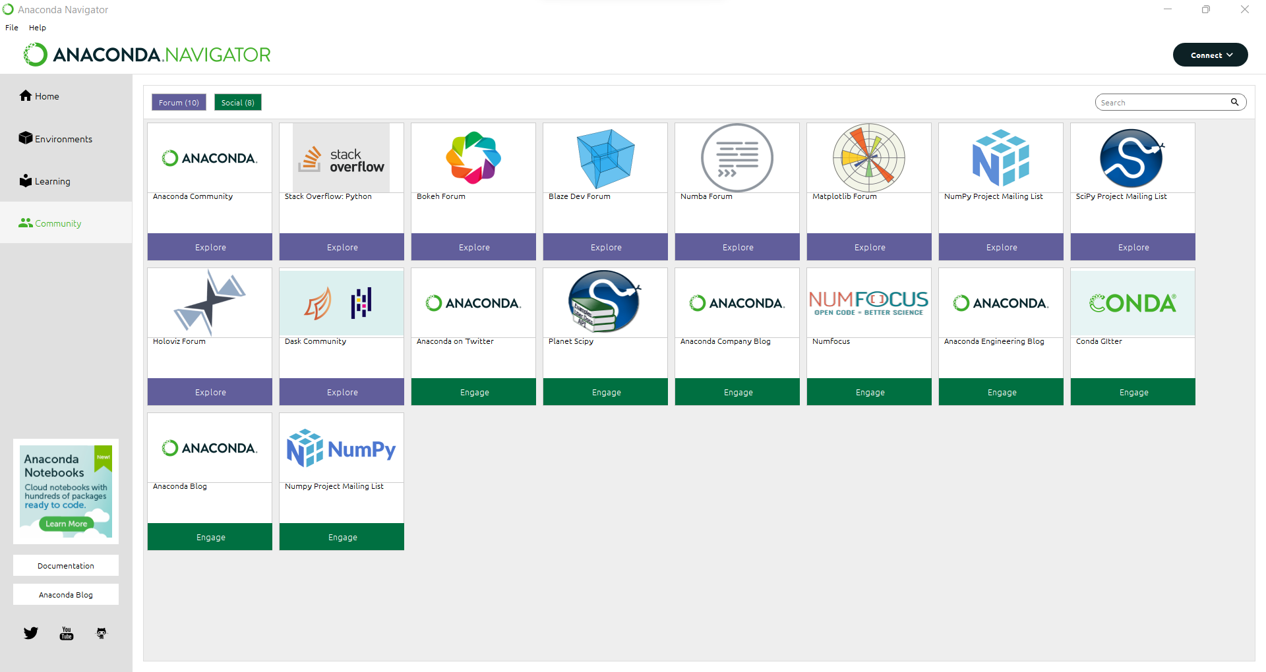Click the Matplotlib Forum logo

click(869, 158)
